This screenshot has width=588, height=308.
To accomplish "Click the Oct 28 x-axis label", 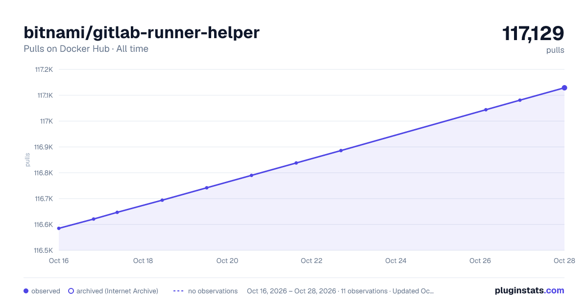I will coord(563,261).
